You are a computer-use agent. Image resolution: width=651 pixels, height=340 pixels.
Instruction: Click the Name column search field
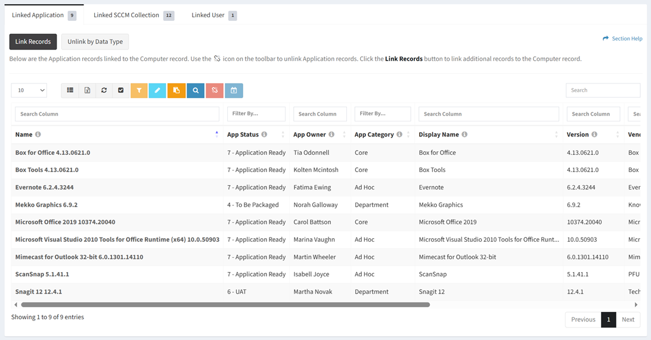pyautogui.click(x=117, y=114)
